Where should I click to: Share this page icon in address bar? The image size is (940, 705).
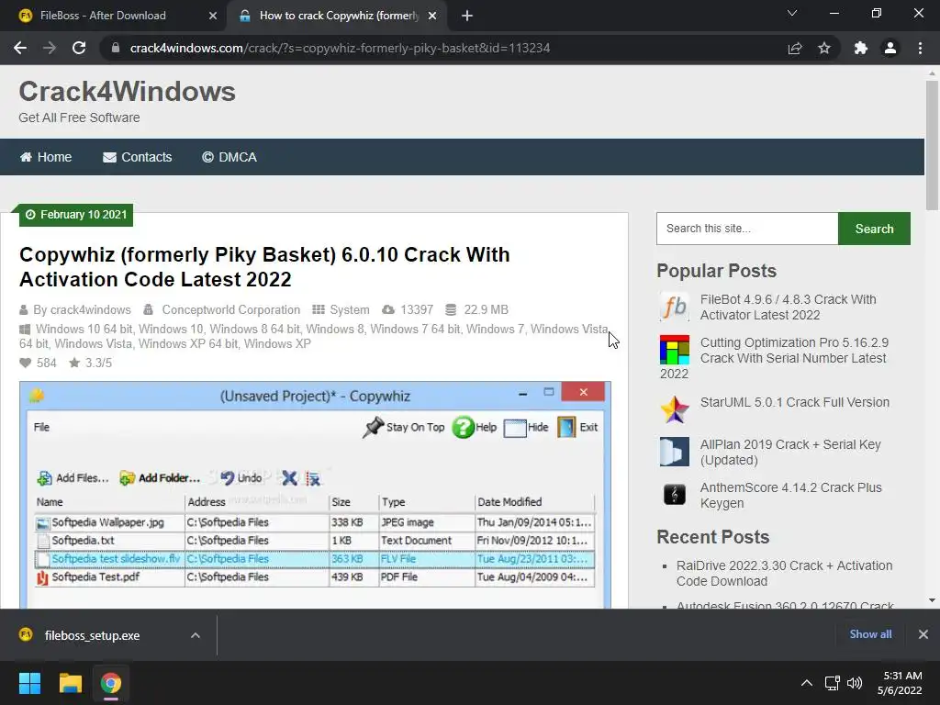click(795, 48)
